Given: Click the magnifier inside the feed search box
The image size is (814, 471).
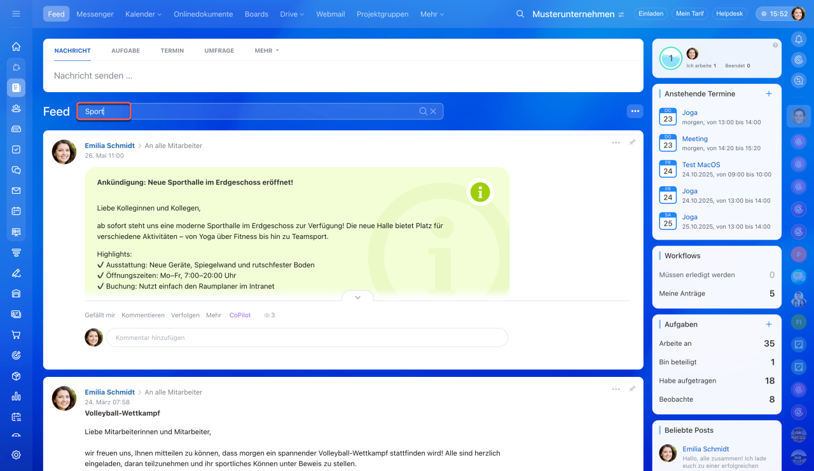Looking at the screenshot, I should (x=423, y=111).
